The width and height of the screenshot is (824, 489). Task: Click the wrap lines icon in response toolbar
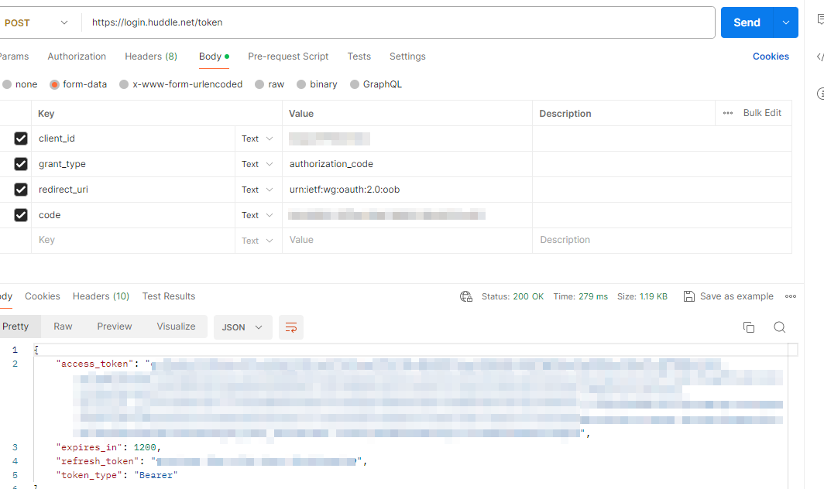pos(291,327)
